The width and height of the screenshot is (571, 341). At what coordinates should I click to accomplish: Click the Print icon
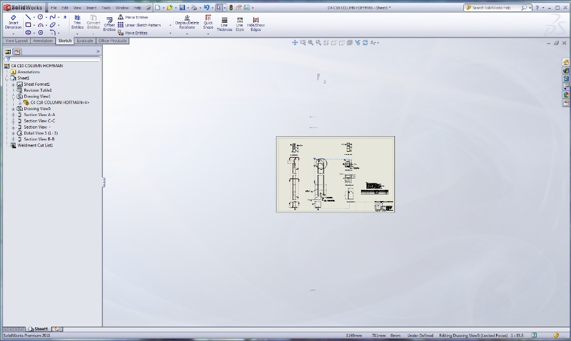click(x=194, y=7)
